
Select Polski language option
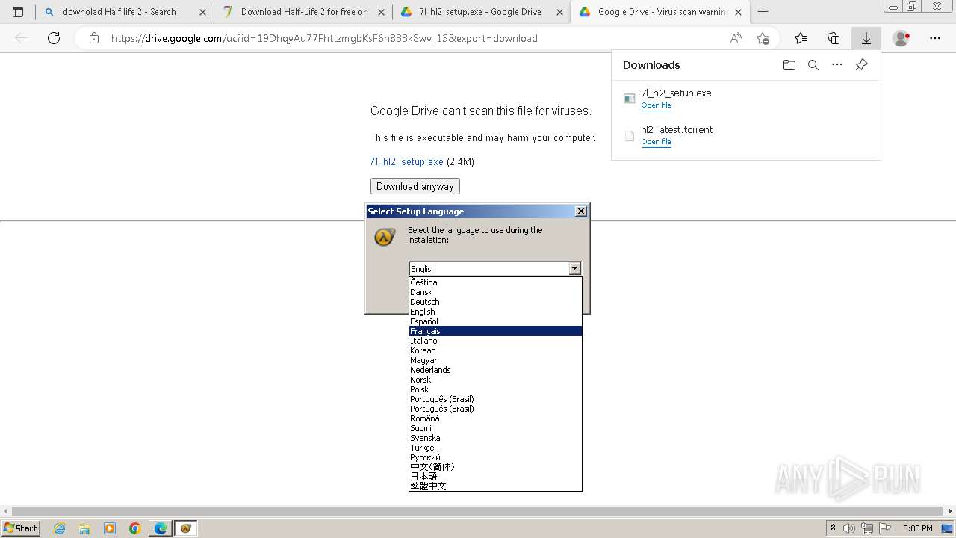click(495, 389)
